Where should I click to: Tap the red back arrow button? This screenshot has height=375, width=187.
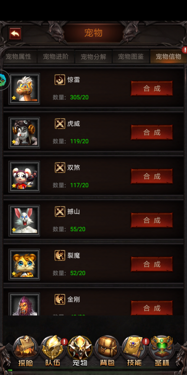[x=15, y=34]
